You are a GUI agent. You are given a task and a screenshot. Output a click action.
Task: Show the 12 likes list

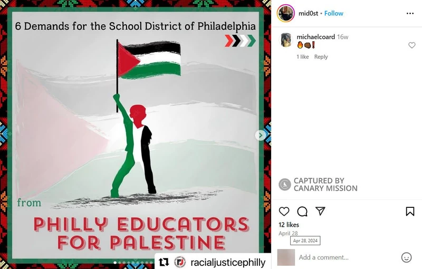click(x=289, y=225)
